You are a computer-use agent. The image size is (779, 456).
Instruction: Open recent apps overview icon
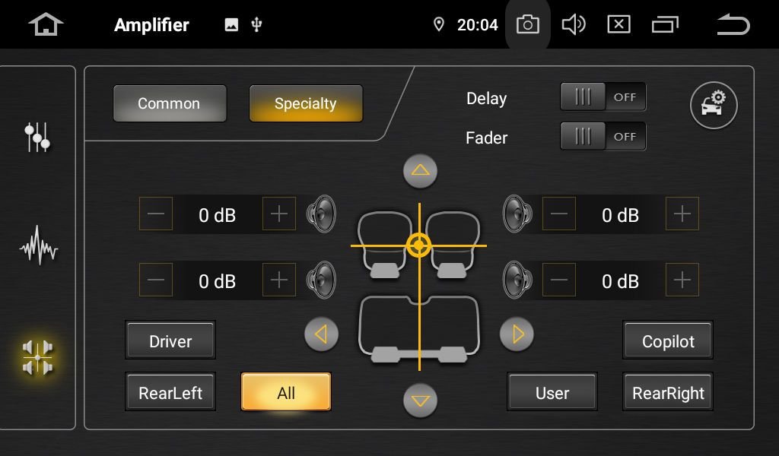(665, 25)
